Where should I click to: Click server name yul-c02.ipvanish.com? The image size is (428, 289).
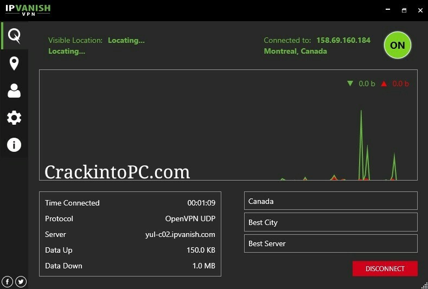(180, 235)
